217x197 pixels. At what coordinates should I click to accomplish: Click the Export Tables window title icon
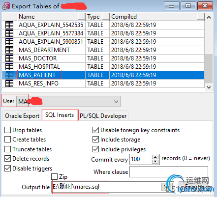6,6
